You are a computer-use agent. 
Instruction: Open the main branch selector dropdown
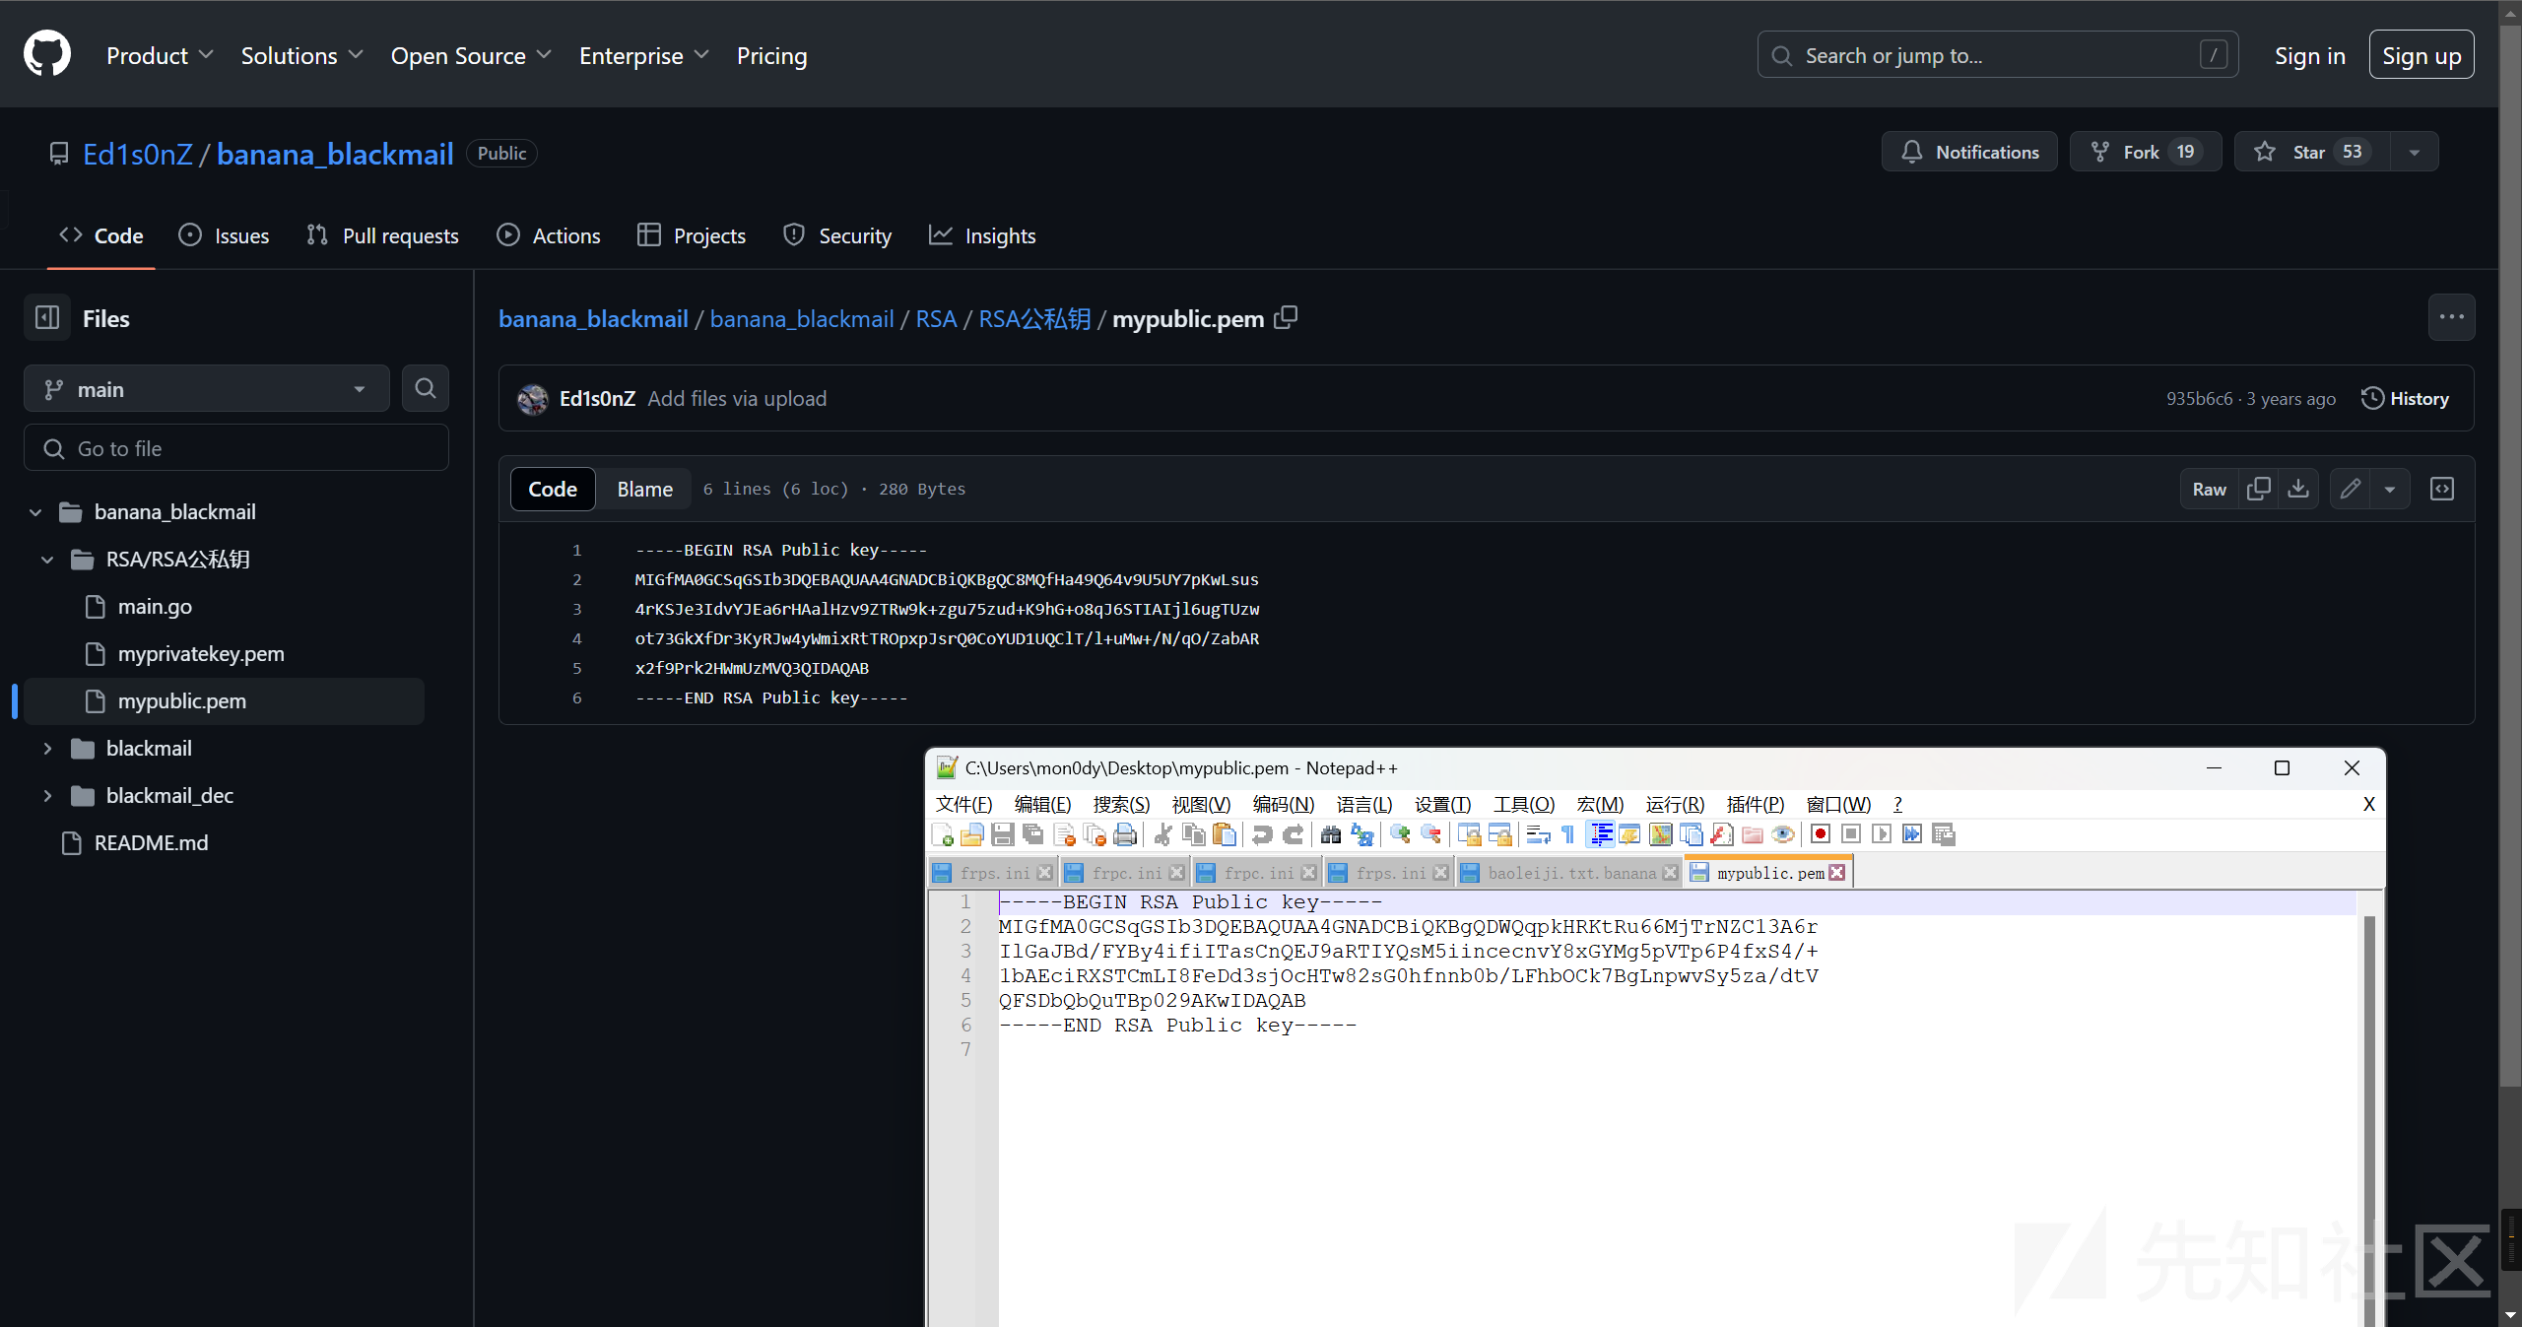[x=207, y=388]
